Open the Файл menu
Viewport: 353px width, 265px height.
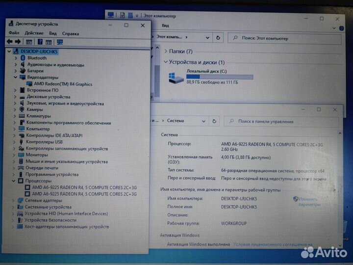click(14, 33)
